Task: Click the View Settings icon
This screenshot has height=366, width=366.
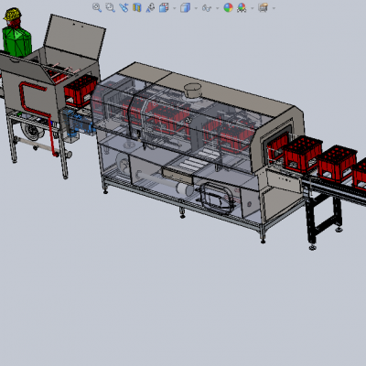Action: click(263, 7)
